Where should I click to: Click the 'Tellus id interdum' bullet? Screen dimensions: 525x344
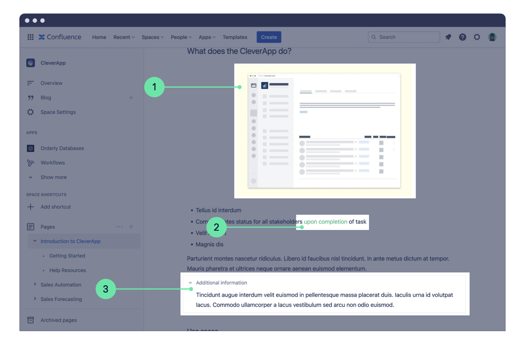click(x=218, y=210)
